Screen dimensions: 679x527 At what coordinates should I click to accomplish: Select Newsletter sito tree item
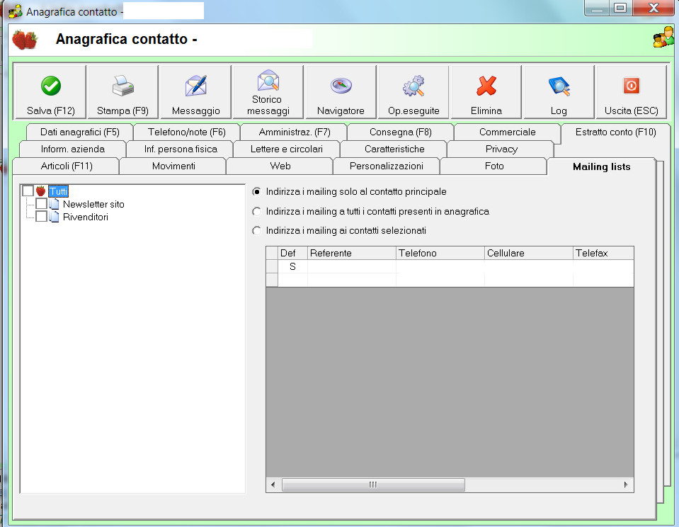pos(93,204)
